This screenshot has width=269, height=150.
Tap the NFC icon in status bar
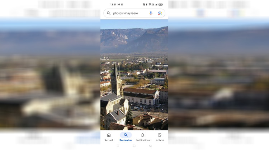[144, 5]
